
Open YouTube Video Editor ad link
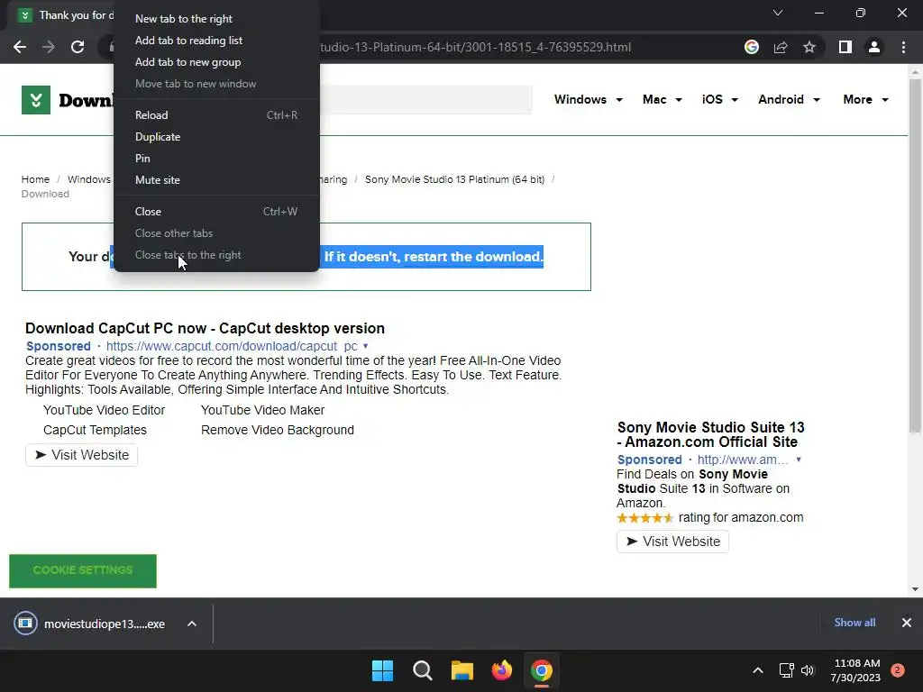click(x=105, y=410)
